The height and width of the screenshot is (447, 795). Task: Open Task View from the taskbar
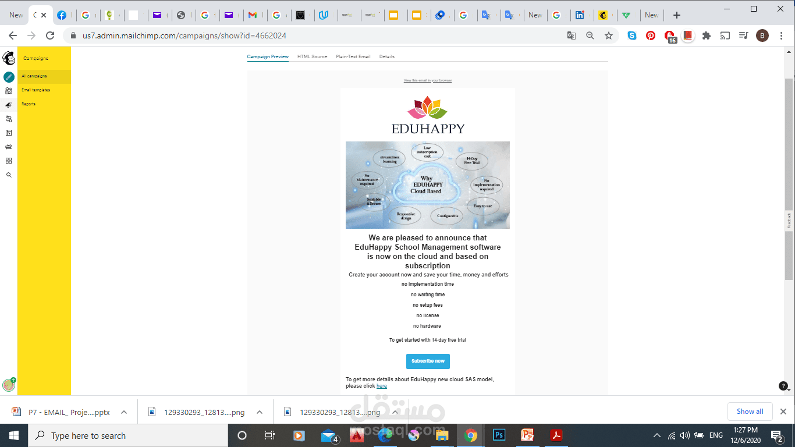(x=270, y=435)
